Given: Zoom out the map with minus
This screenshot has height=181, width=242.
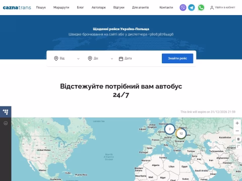Looking at the screenshot, I should (x=237, y=131).
